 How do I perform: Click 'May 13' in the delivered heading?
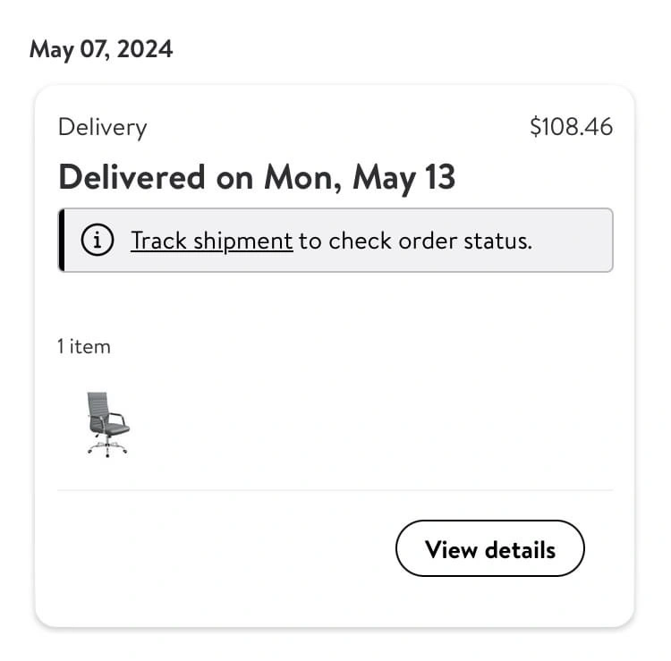(403, 178)
